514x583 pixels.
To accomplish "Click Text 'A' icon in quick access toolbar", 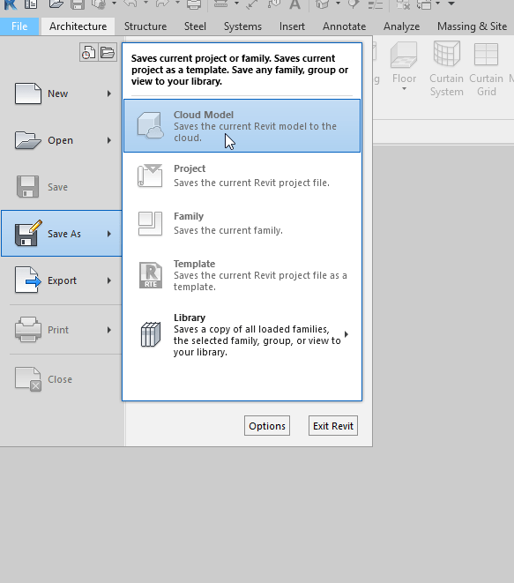I will pos(294,4).
